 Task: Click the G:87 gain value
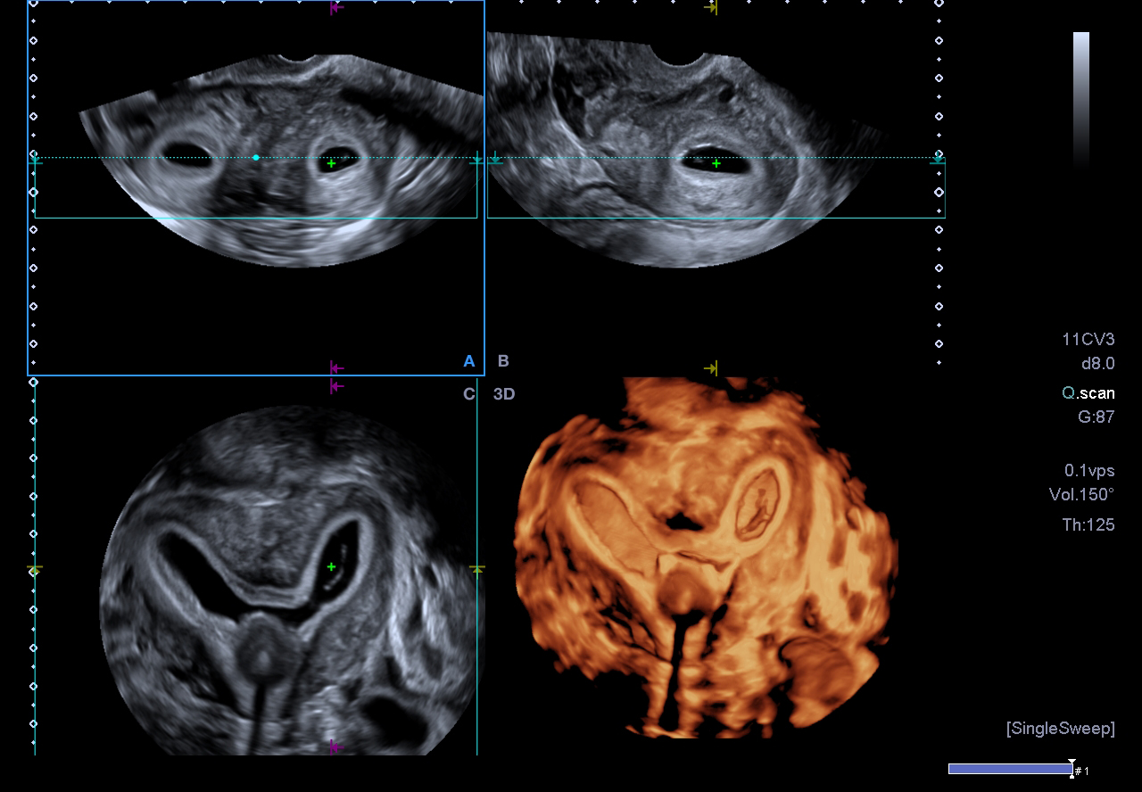[x=1096, y=417]
